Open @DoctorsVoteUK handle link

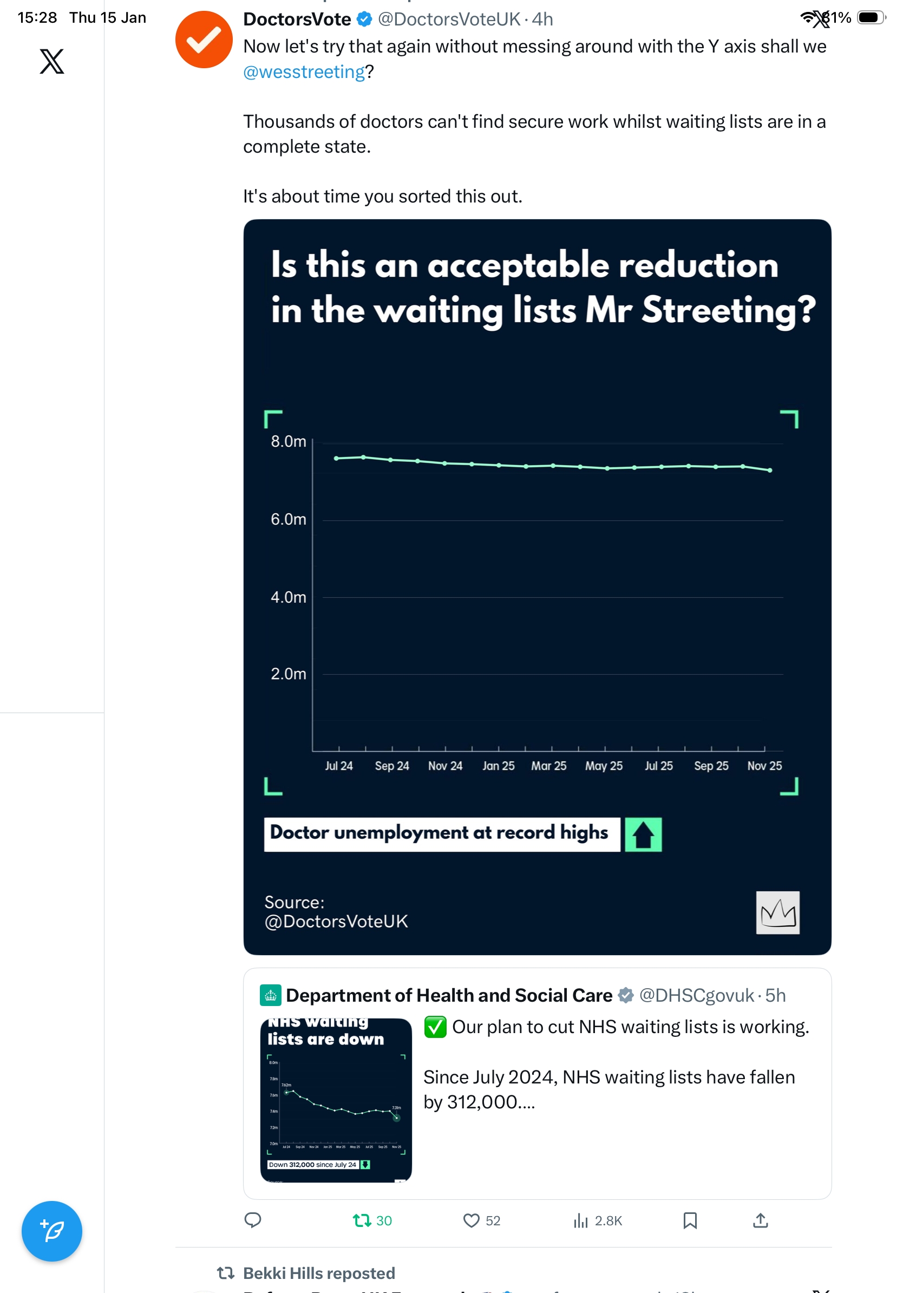(449, 19)
